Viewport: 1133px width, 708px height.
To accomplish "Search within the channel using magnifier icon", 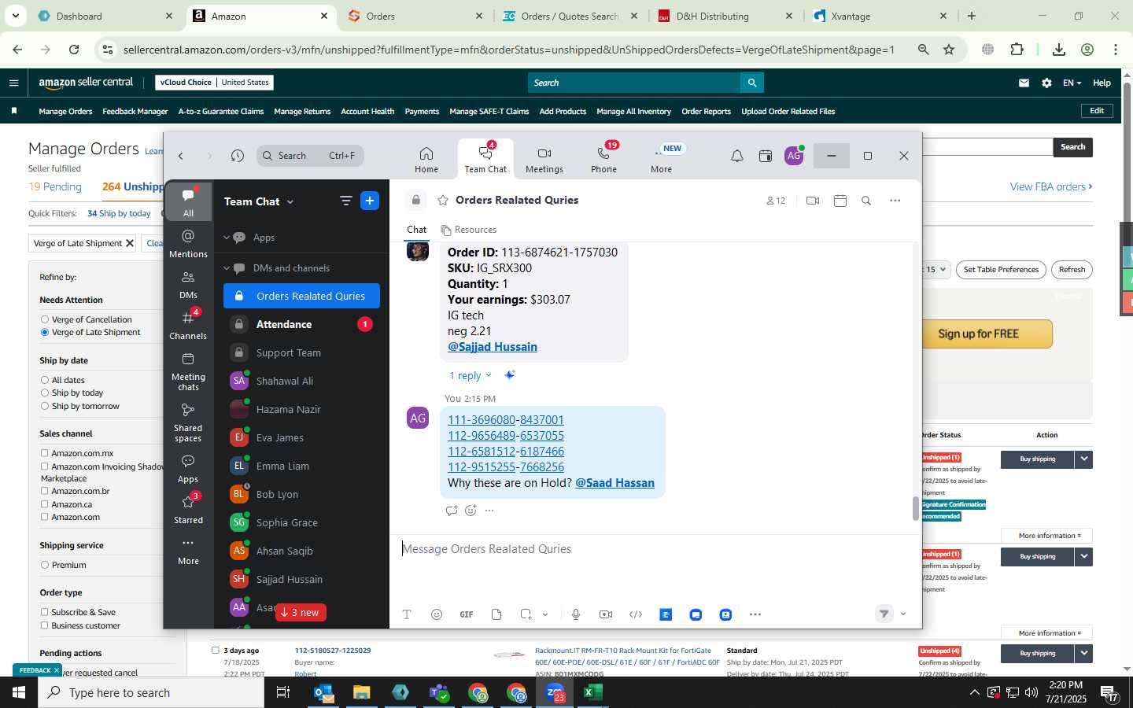I will tap(866, 201).
